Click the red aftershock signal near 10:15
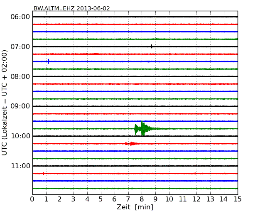 (x=131, y=143)
